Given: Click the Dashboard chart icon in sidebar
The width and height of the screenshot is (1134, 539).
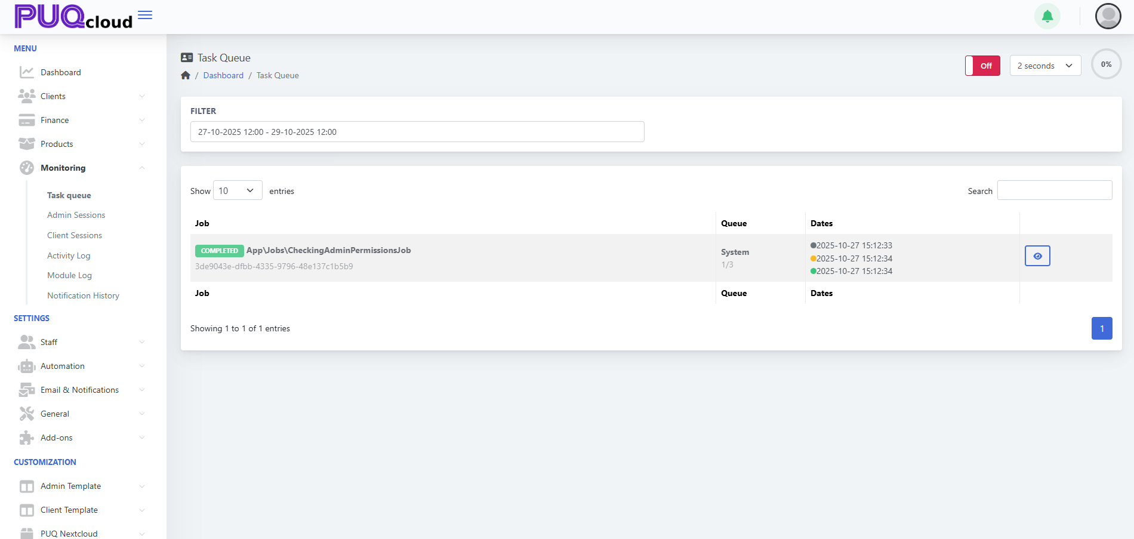Looking at the screenshot, I should click(x=27, y=72).
